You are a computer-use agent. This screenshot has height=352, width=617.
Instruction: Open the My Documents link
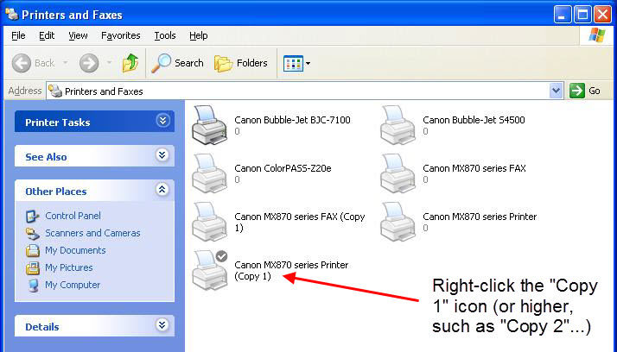(75, 250)
